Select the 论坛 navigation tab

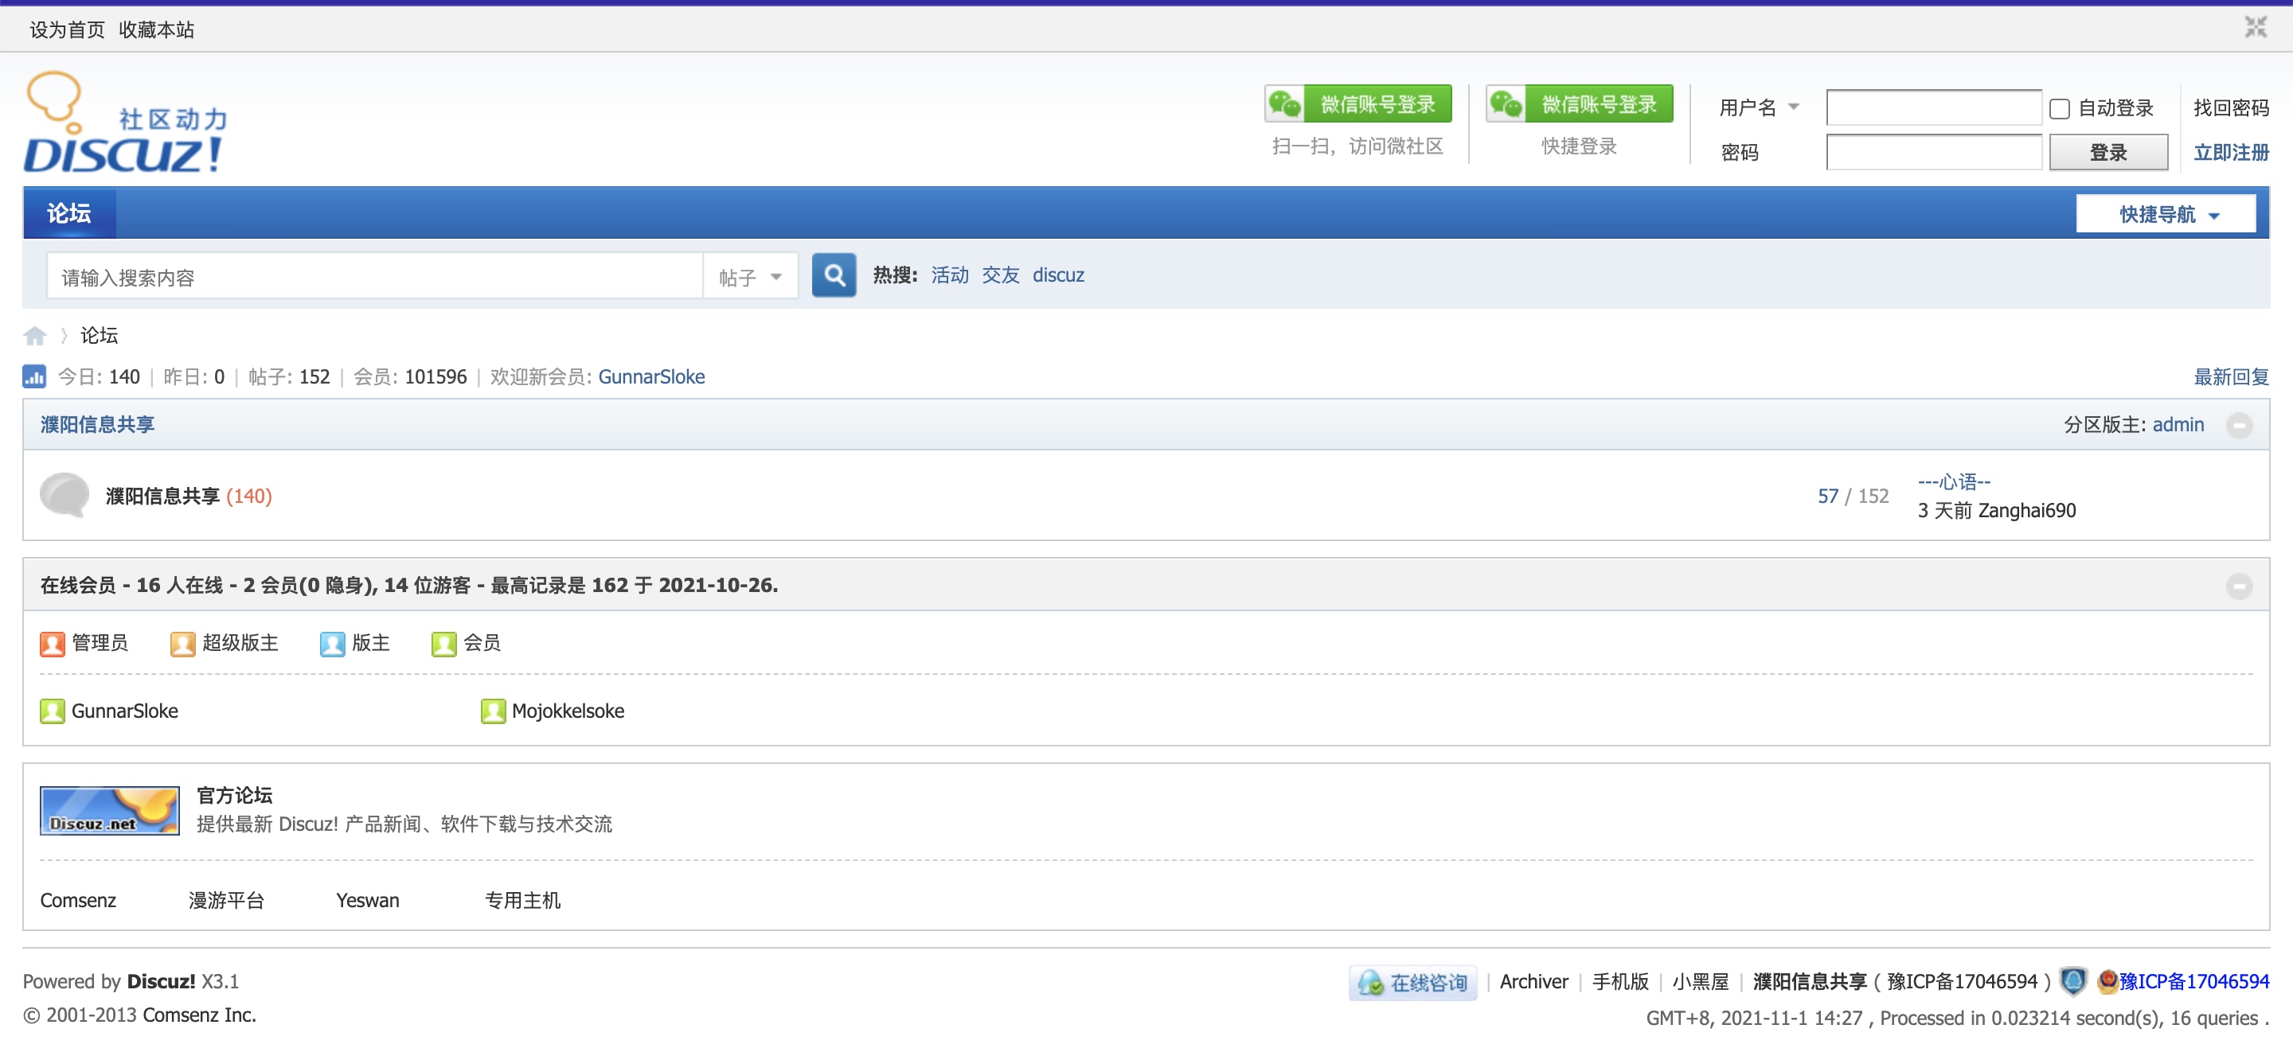click(69, 213)
